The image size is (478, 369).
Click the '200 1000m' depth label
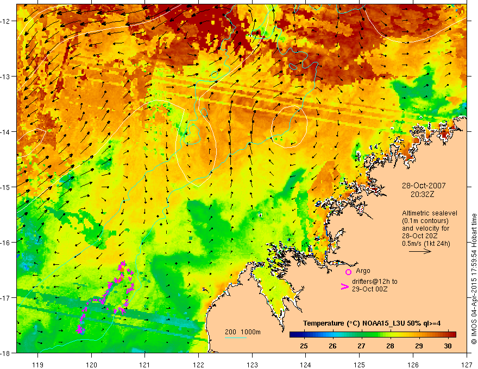[x=243, y=332]
